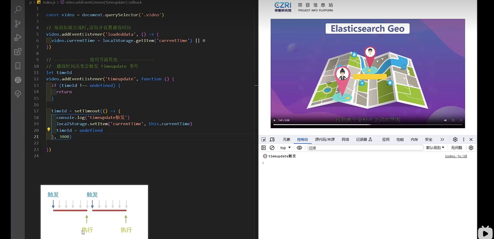This screenshot has height=239, width=494.
Task: Toggle live expression eye icon
Action: pos(299,148)
